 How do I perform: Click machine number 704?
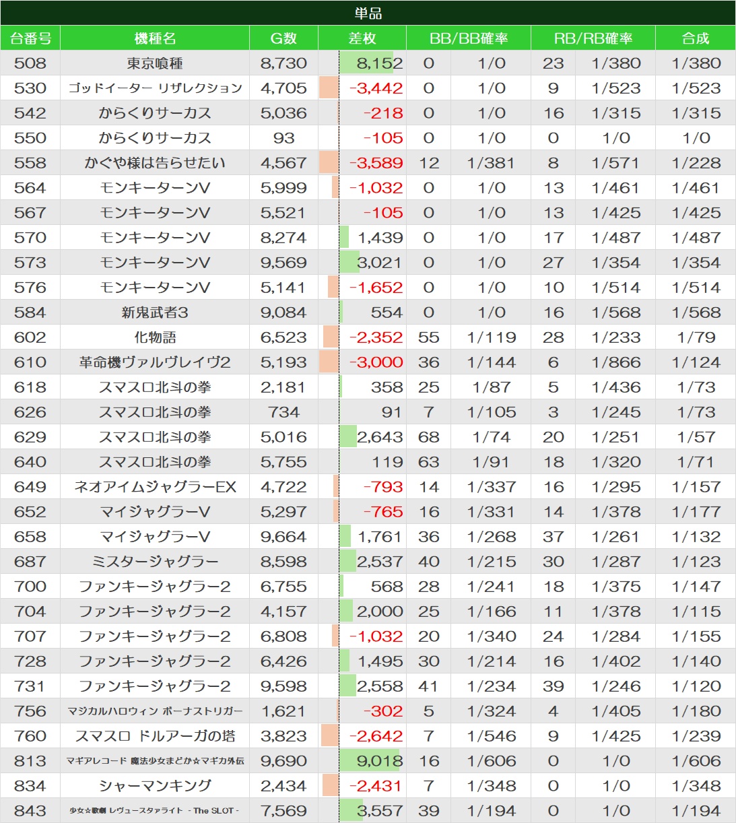30,612
